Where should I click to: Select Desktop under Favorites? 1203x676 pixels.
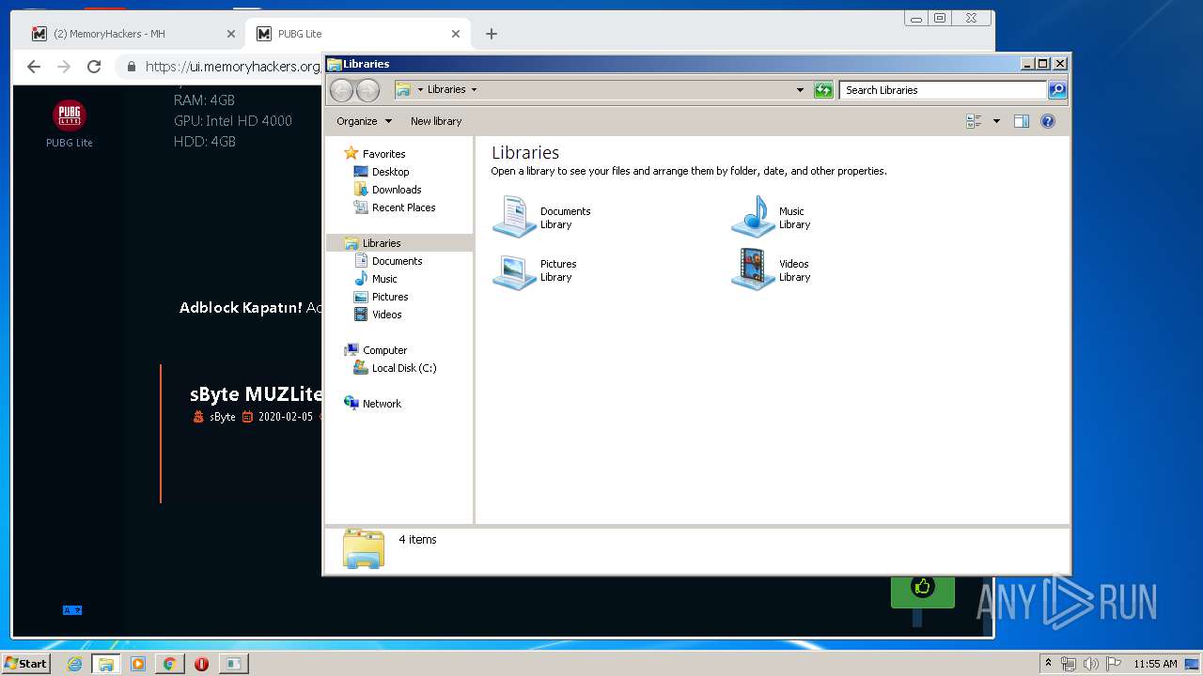(390, 172)
